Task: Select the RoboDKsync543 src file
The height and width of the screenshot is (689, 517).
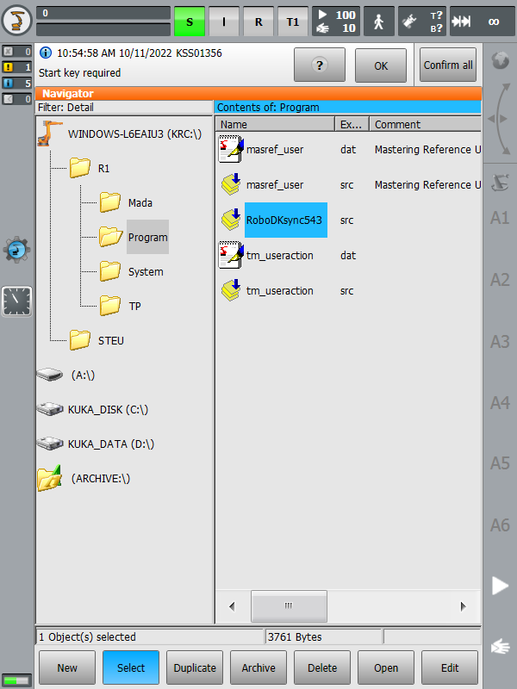Action: [x=284, y=220]
